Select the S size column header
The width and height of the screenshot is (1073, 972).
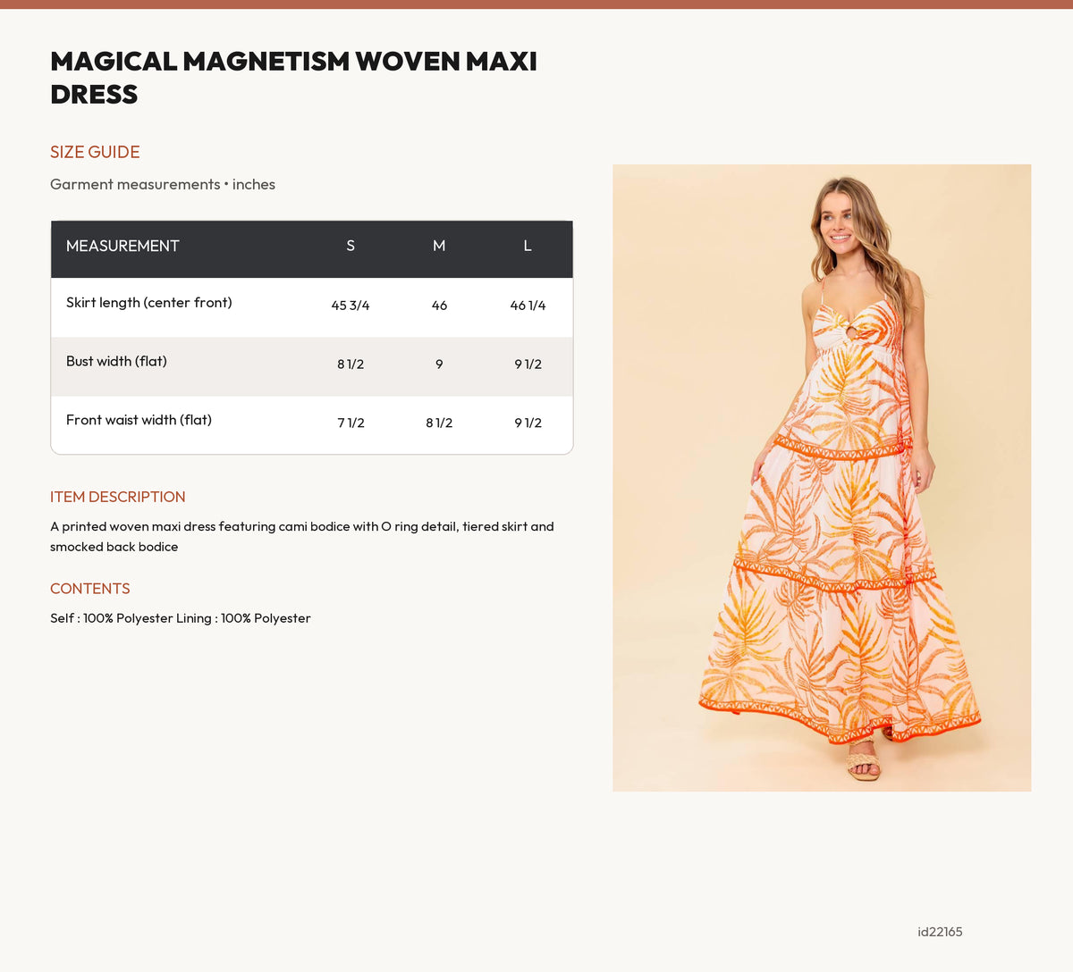pyautogui.click(x=351, y=246)
